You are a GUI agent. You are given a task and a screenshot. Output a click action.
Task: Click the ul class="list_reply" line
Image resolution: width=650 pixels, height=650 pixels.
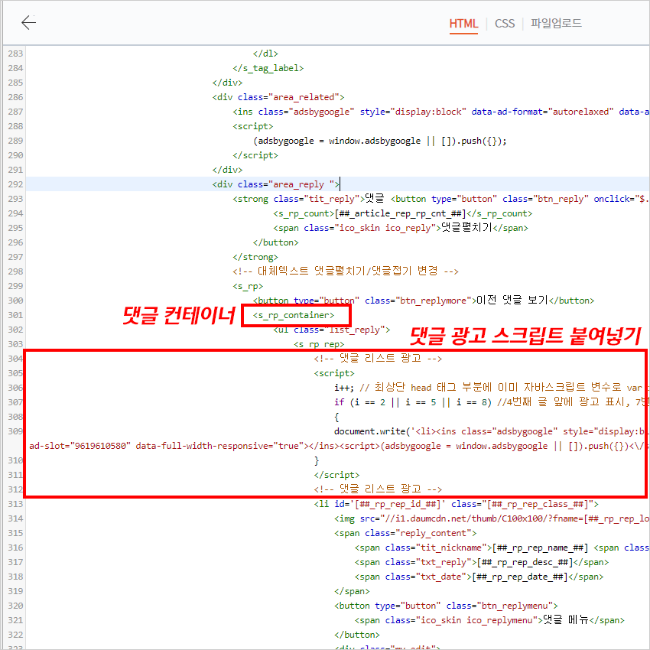pyautogui.click(x=332, y=330)
